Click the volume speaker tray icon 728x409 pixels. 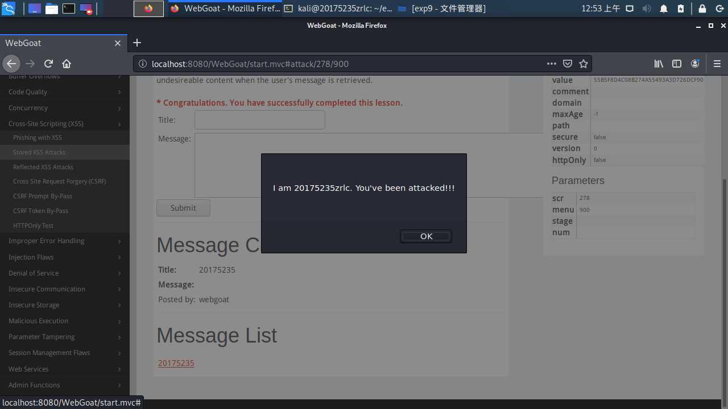click(647, 9)
